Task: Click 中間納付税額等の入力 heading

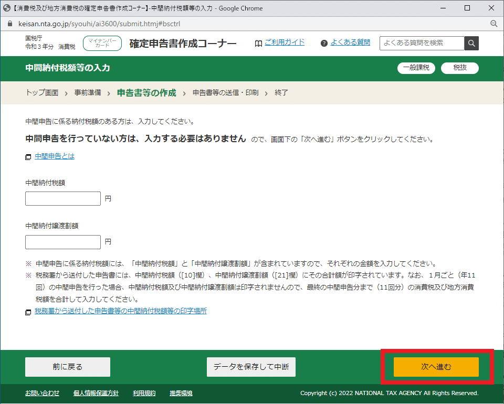Action: tap(68, 68)
